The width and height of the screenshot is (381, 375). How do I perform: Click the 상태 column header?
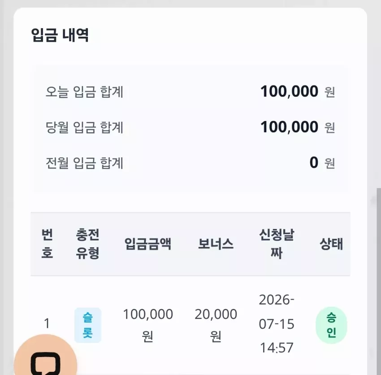pos(331,244)
